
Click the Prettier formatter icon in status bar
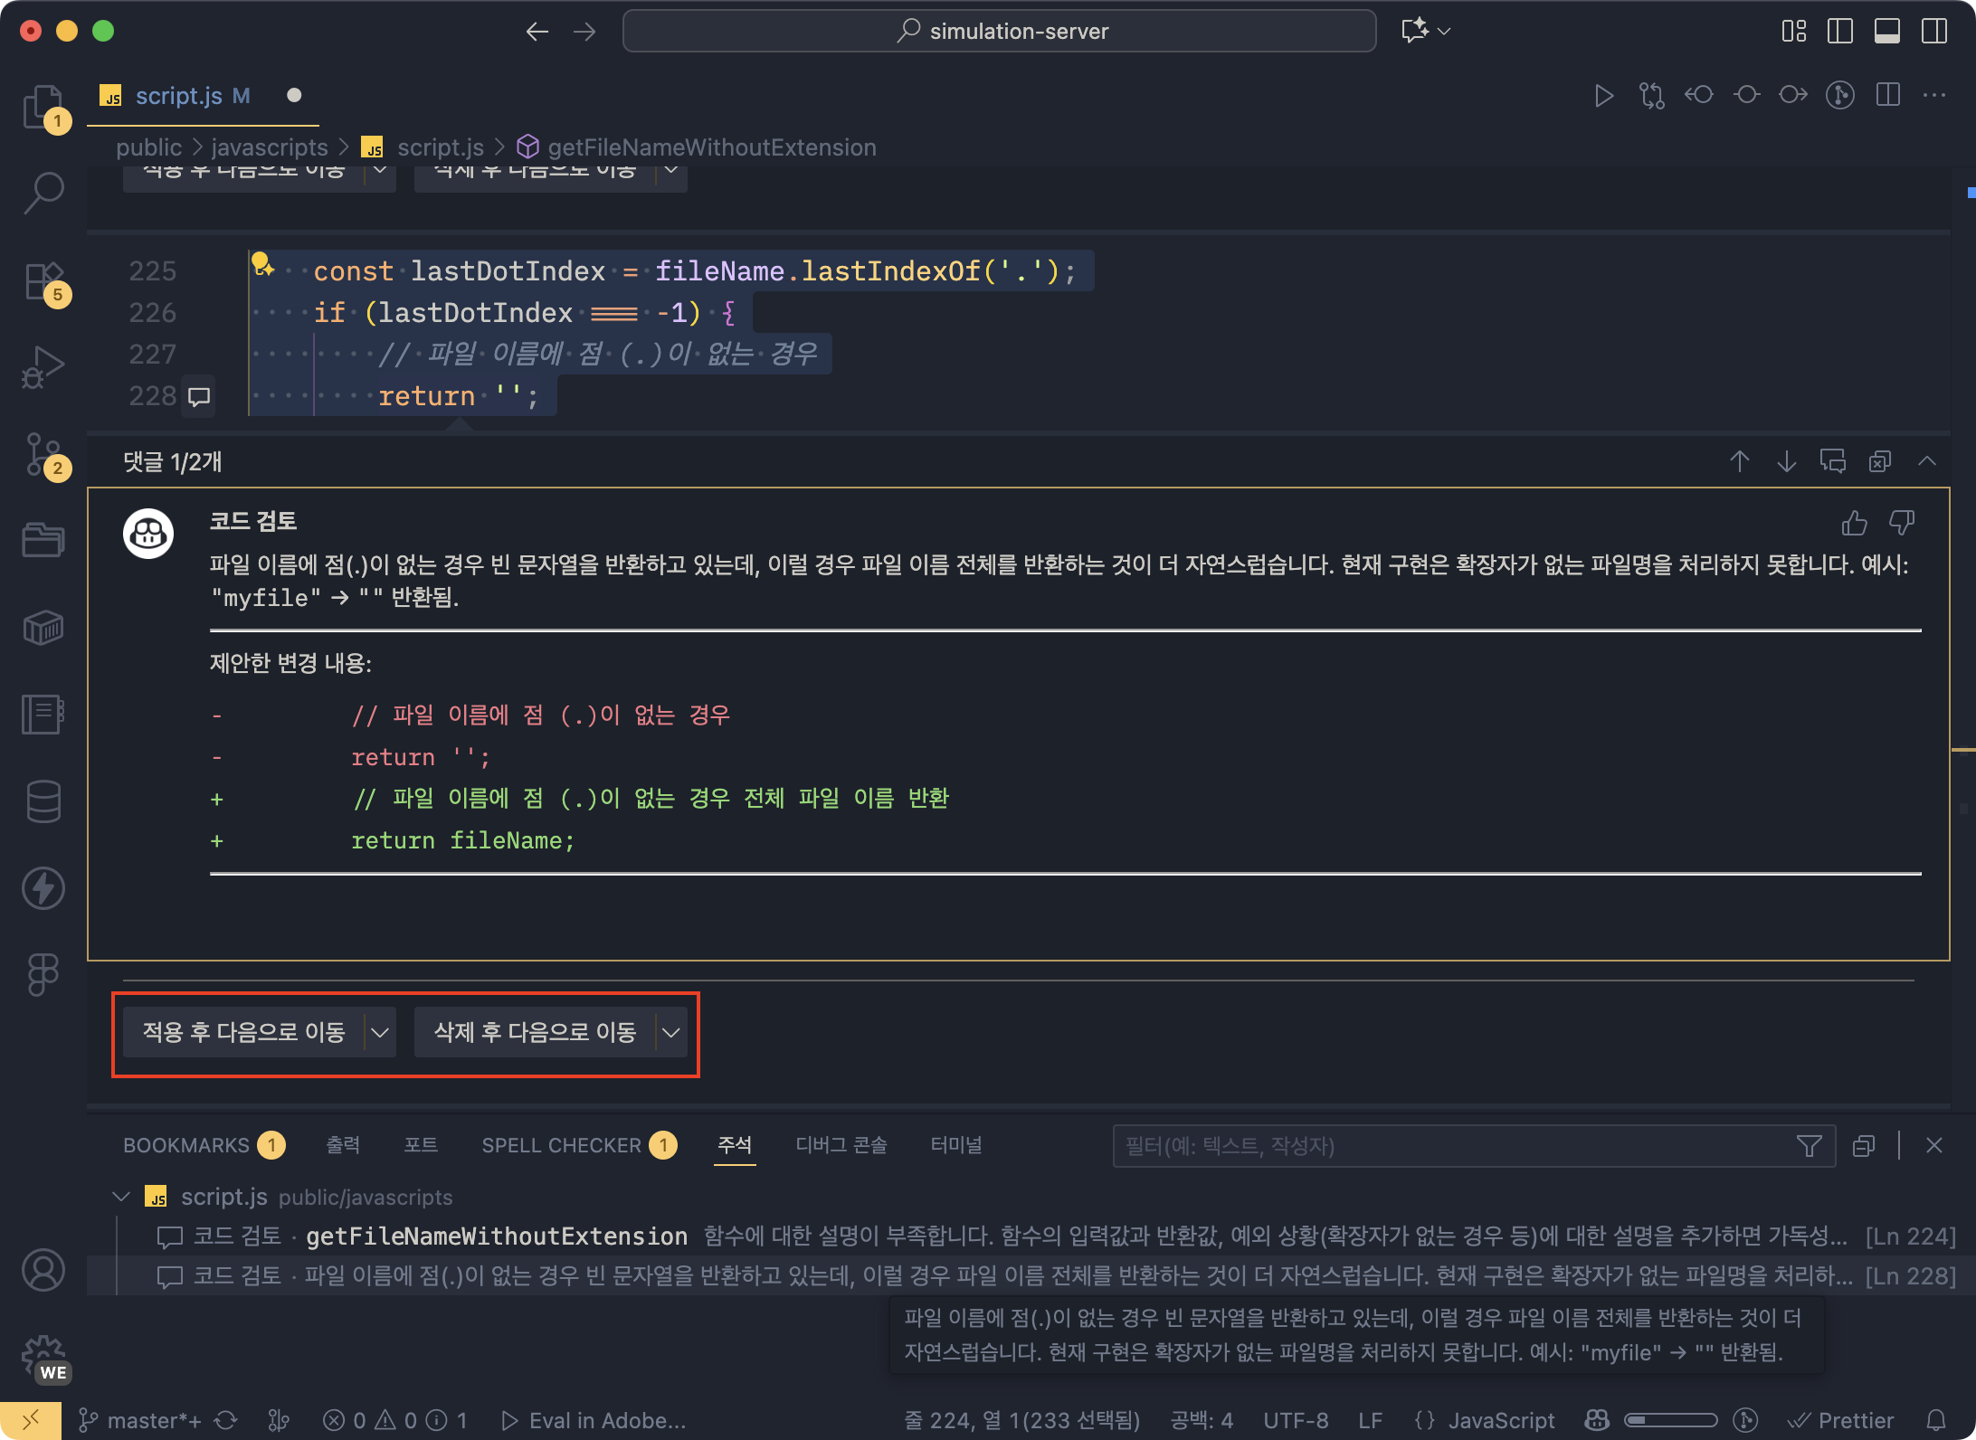pos(1841,1420)
